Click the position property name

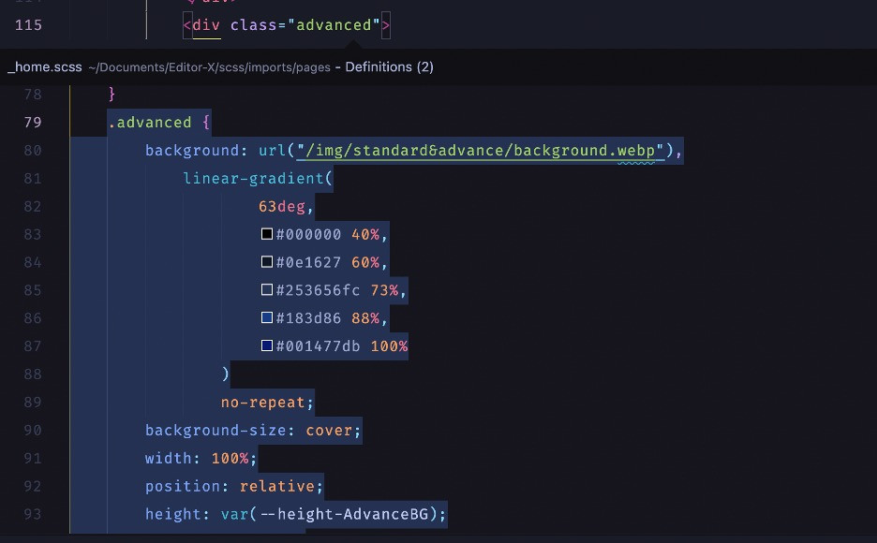tap(183, 486)
